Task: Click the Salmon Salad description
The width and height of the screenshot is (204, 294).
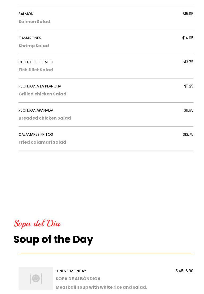Action: point(34,22)
